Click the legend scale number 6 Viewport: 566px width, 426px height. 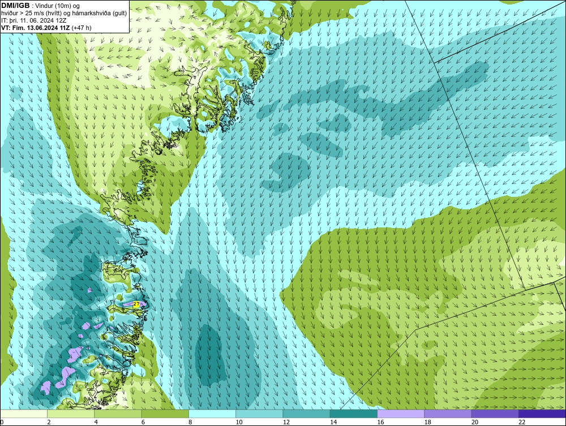143,423
